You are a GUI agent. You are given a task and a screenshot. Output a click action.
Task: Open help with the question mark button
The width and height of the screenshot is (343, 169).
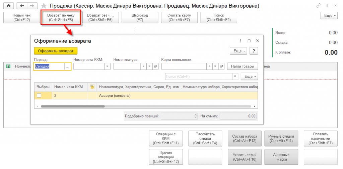coord(254,51)
